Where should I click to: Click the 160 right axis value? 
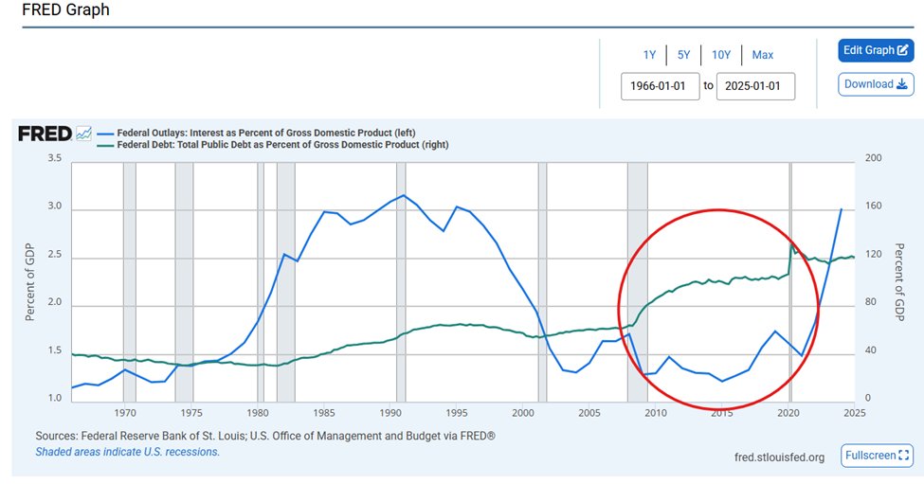click(874, 206)
